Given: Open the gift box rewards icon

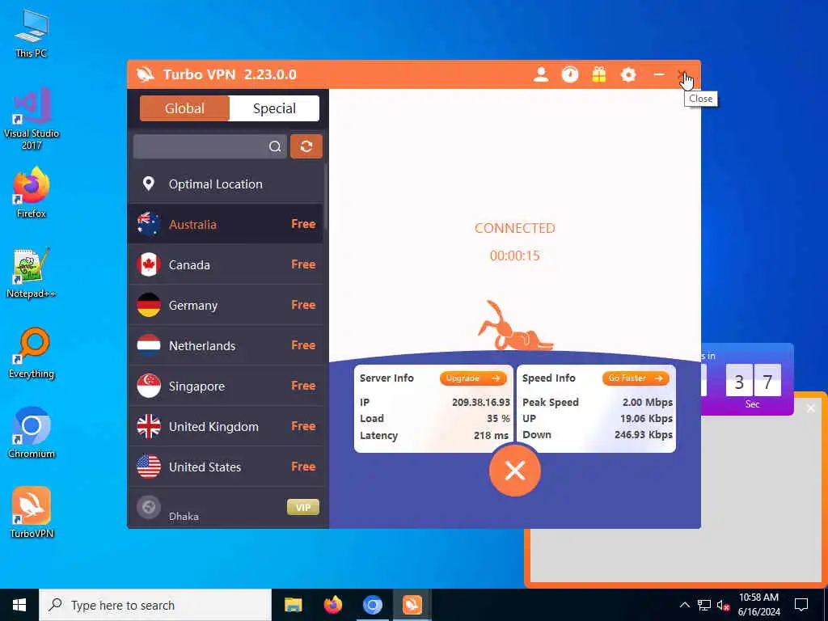Looking at the screenshot, I should click(x=599, y=74).
